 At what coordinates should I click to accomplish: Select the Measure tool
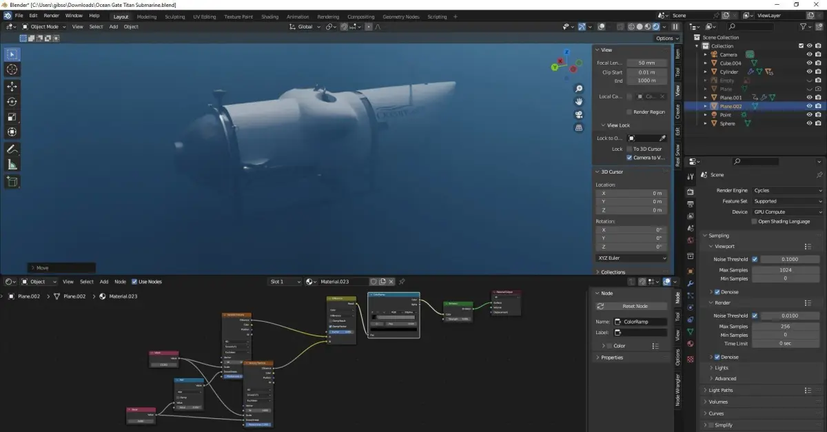click(x=12, y=165)
